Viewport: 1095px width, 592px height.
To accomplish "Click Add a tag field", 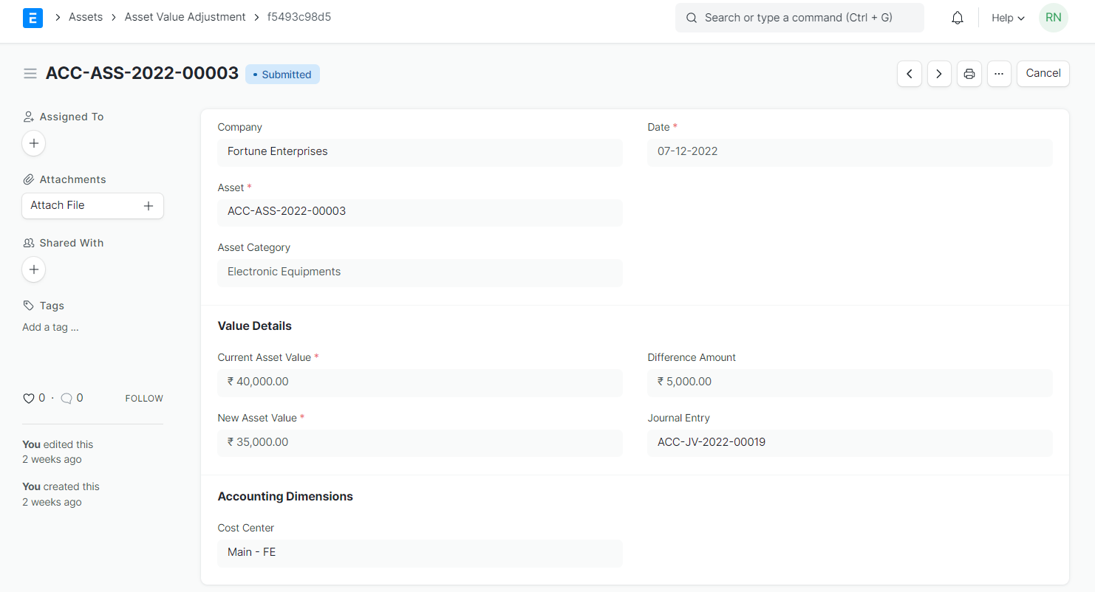I will pyautogui.click(x=50, y=327).
